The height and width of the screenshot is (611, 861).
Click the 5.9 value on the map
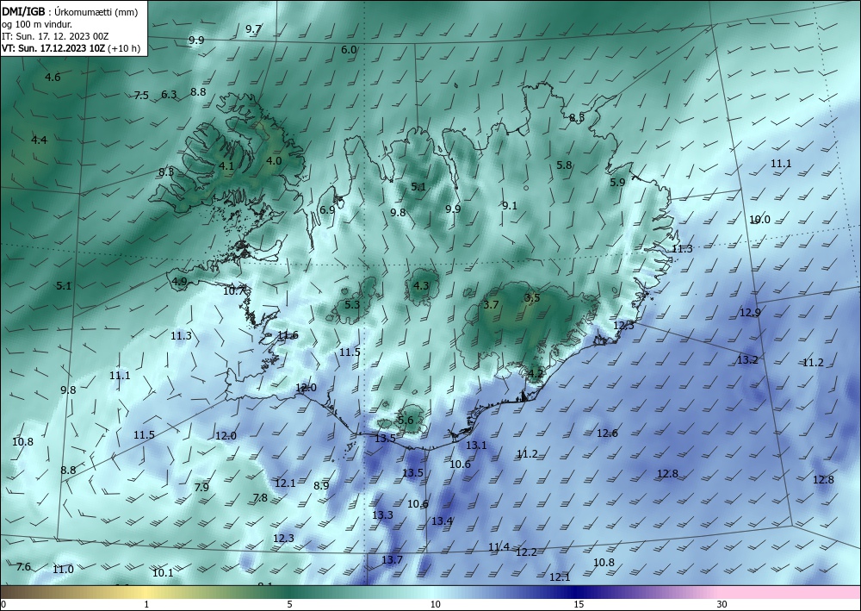pyautogui.click(x=617, y=182)
